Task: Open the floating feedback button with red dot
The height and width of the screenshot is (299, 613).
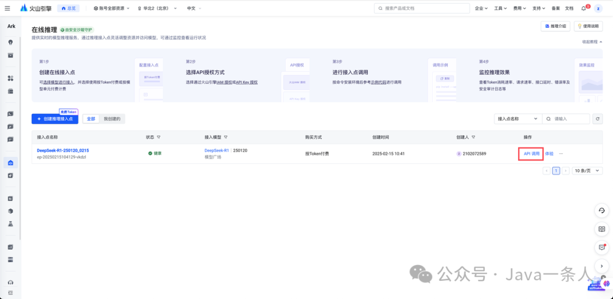Action: pos(602,247)
